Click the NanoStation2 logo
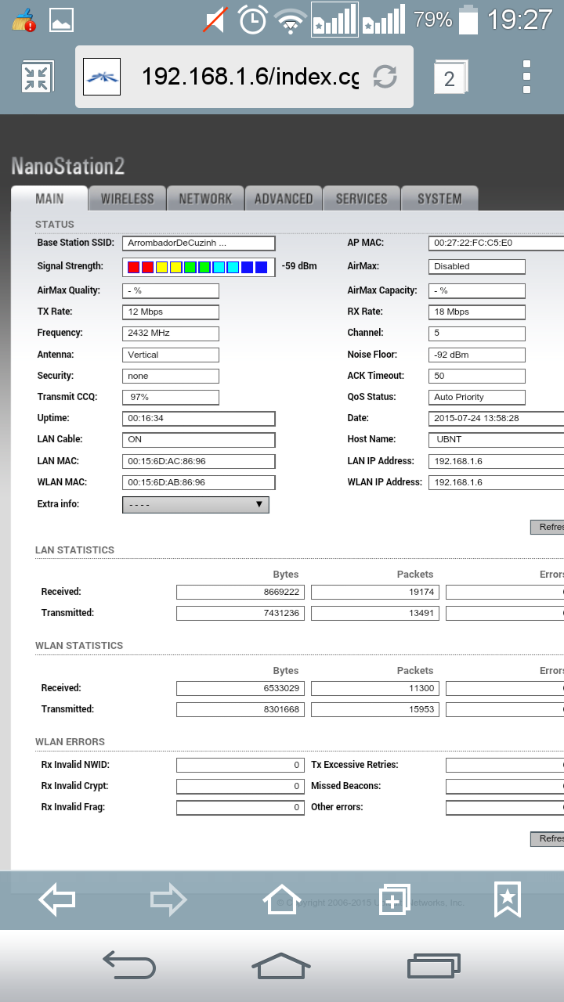 (68, 166)
